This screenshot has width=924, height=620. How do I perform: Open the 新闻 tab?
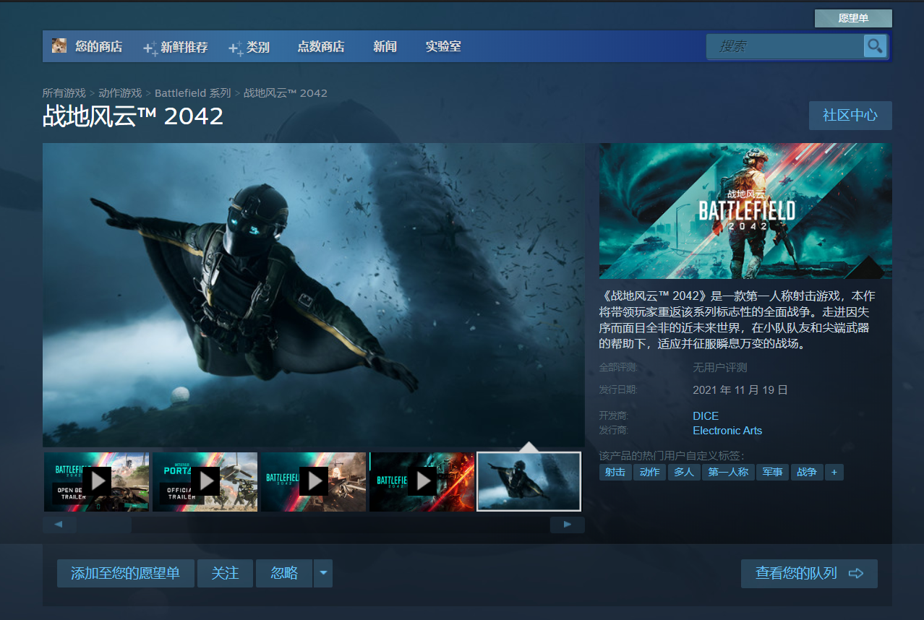[x=385, y=47]
